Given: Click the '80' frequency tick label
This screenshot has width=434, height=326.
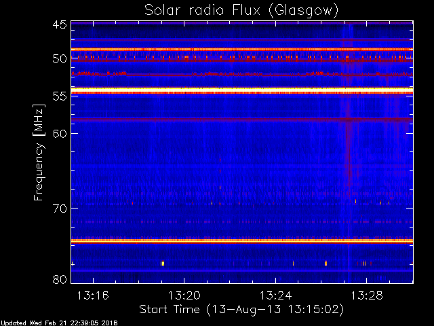Looking at the screenshot, I should tap(60, 279).
